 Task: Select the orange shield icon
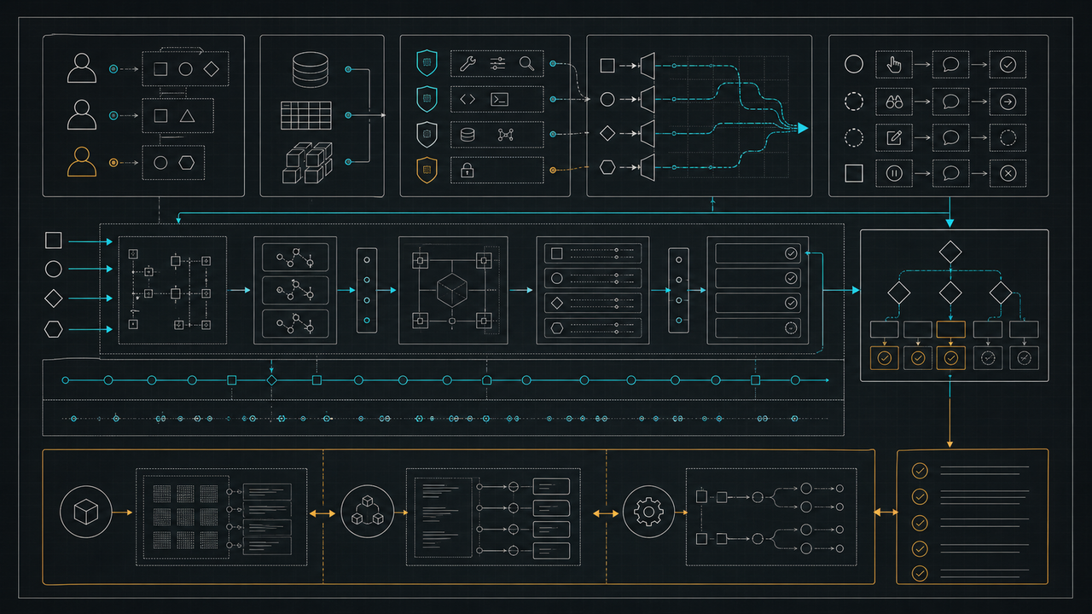pyautogui.click(x=427, y=170)
